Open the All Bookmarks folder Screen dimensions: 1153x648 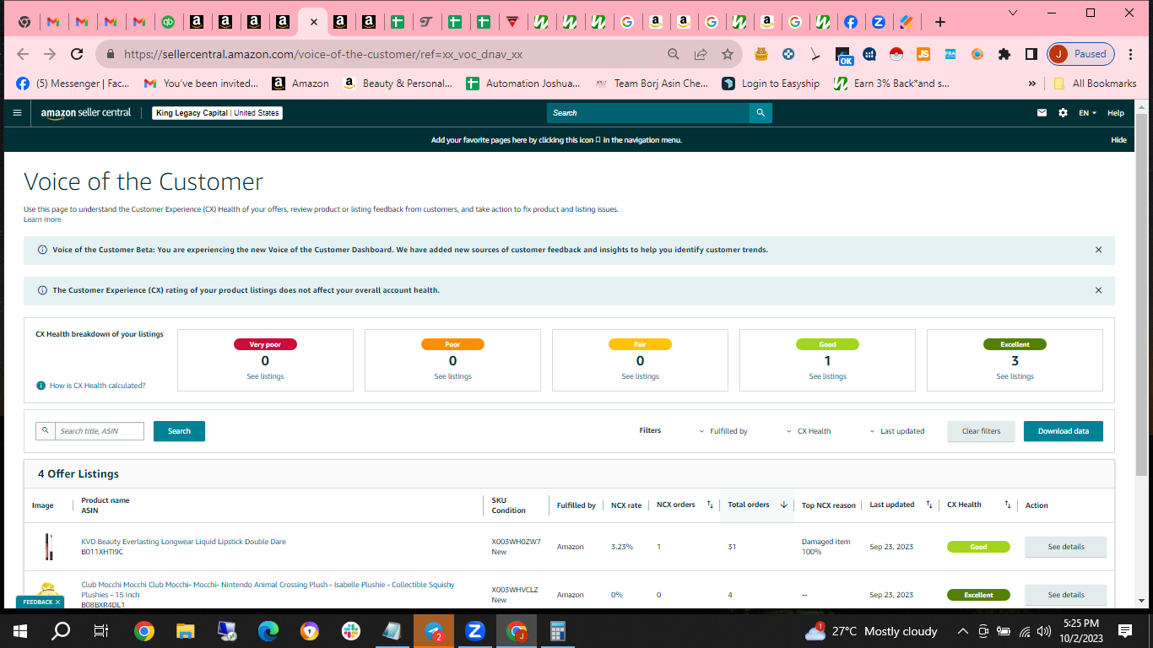pyautogui.click(x=1095, y=84)
